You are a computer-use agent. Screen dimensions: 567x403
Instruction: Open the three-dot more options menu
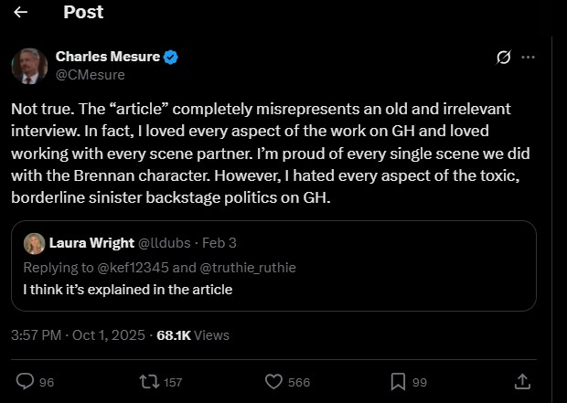click(x=528, y=58)
